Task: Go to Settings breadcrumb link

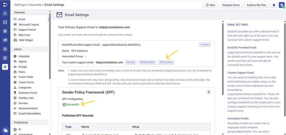Action: tap(20, 5)
